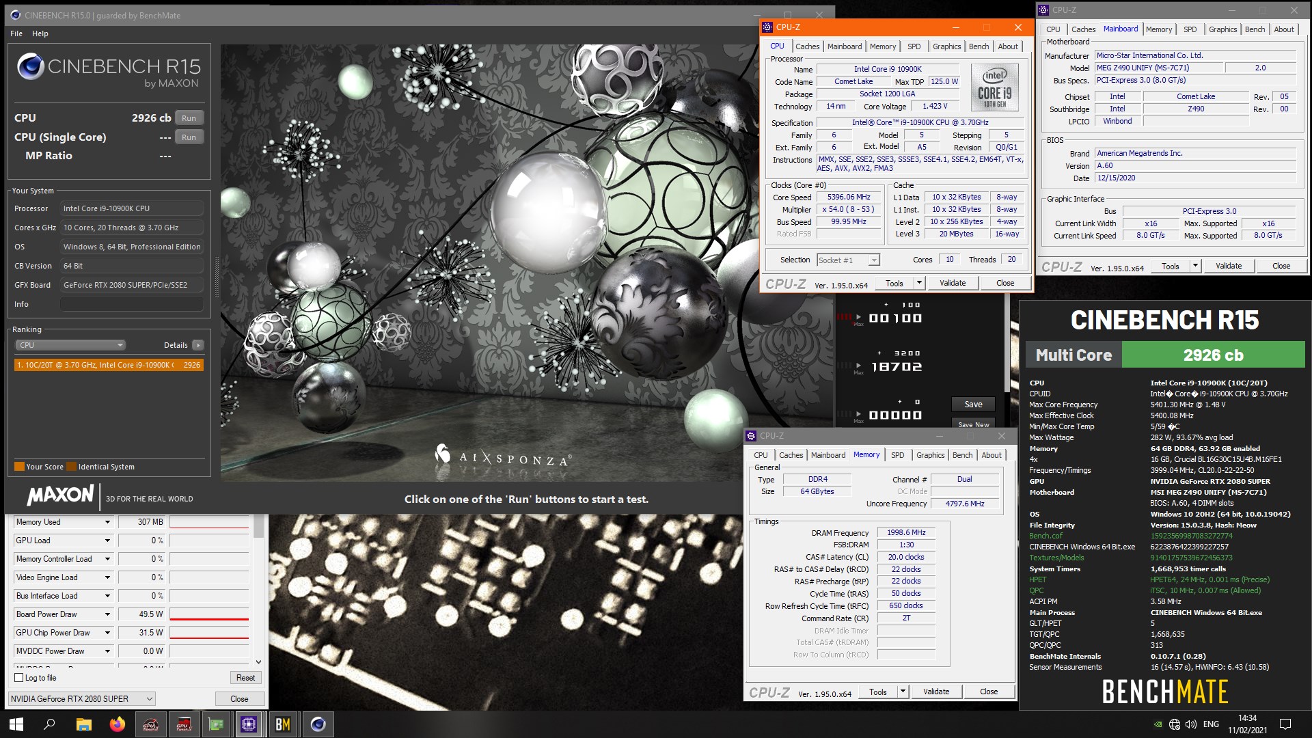Switch to GPU Tweak II gauge taskbar icon
1312x738 pixels.
coord(150,724)
